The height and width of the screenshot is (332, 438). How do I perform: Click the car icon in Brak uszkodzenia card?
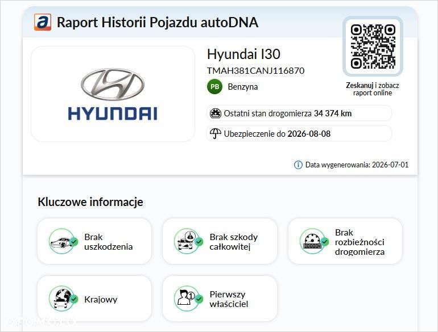pyautogui.click(x=63, y=241)
